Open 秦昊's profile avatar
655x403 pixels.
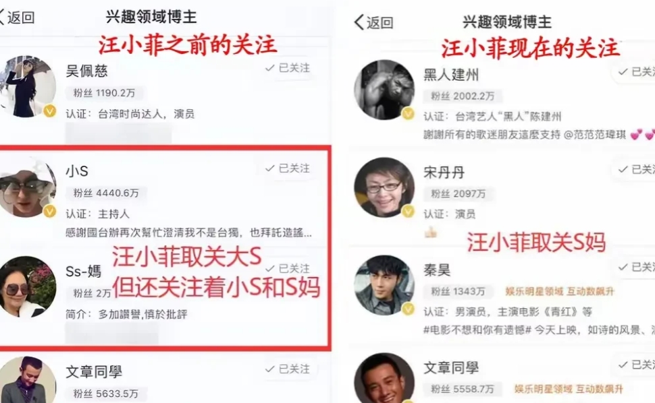(384, 285)
